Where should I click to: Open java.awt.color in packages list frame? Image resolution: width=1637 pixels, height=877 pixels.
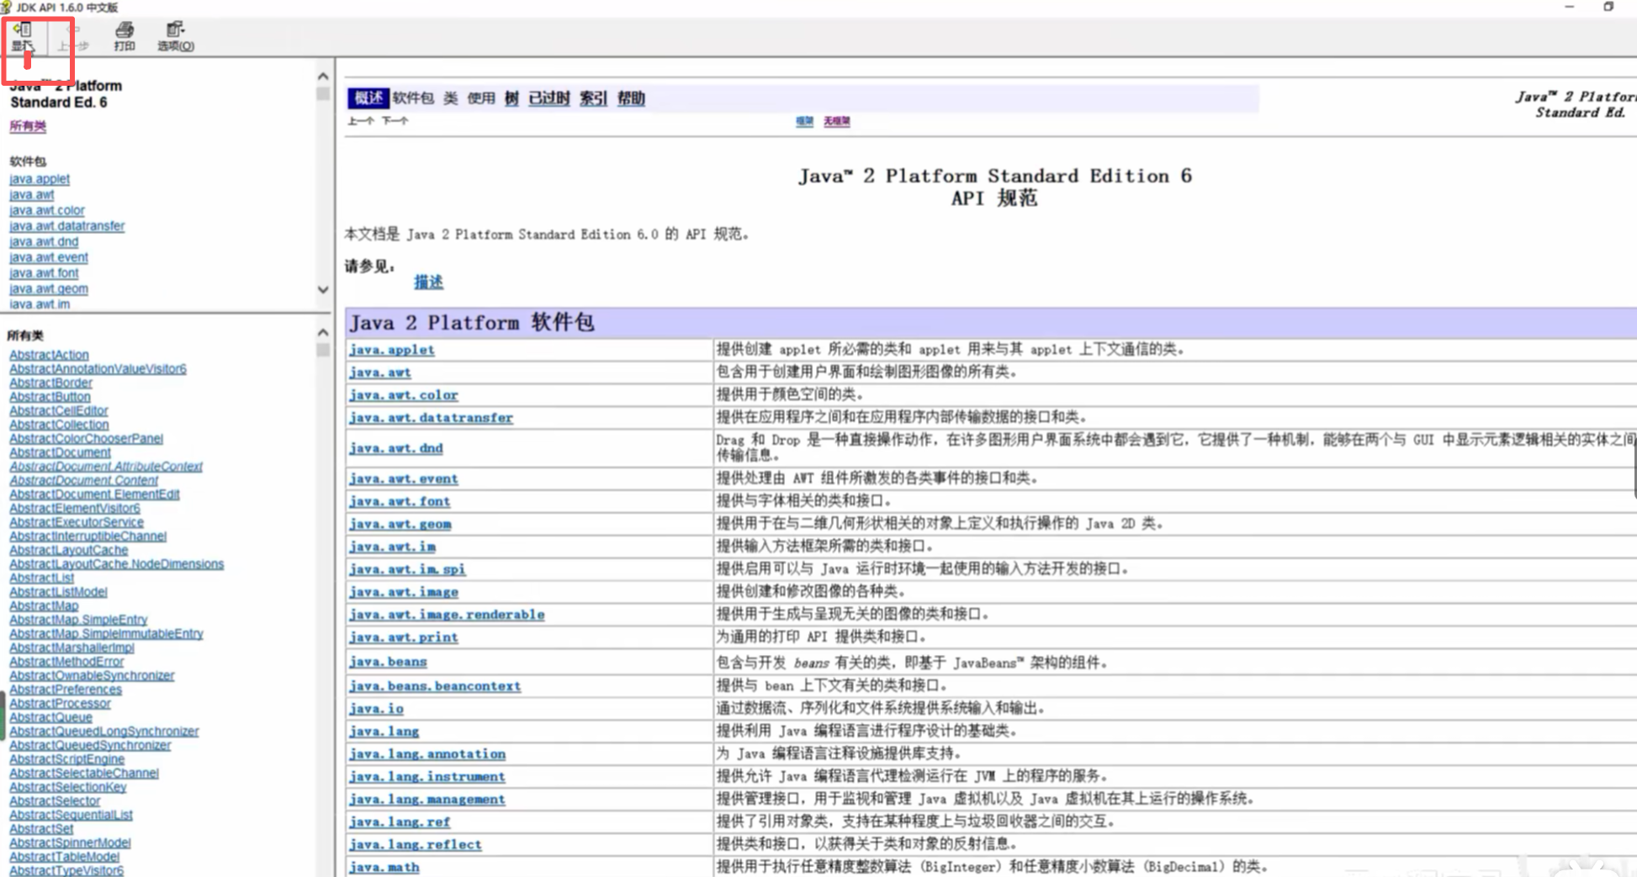pos(46,210)
